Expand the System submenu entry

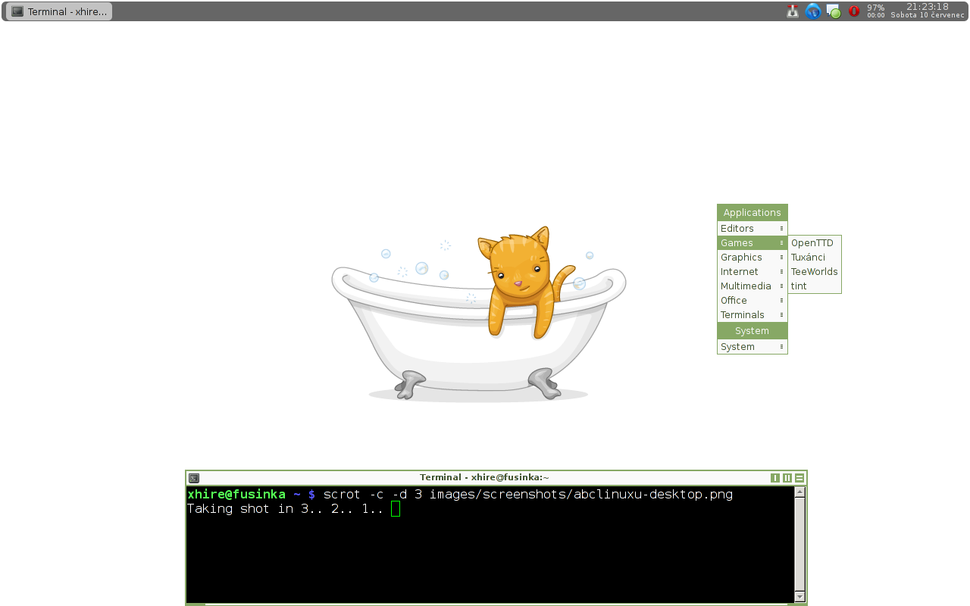[753, 346]
